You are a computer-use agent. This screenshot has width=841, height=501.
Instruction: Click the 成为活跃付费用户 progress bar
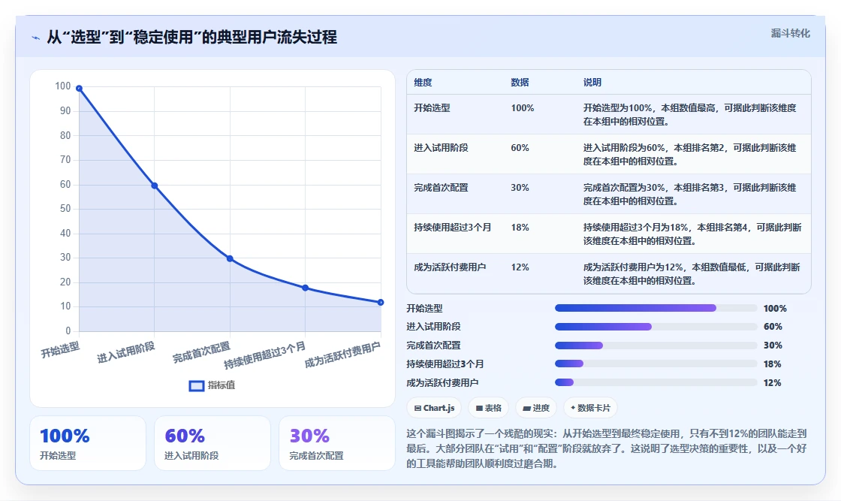(656, 382)
